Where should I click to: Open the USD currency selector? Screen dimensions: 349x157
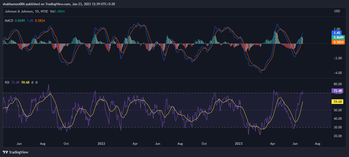pos(337,11)
